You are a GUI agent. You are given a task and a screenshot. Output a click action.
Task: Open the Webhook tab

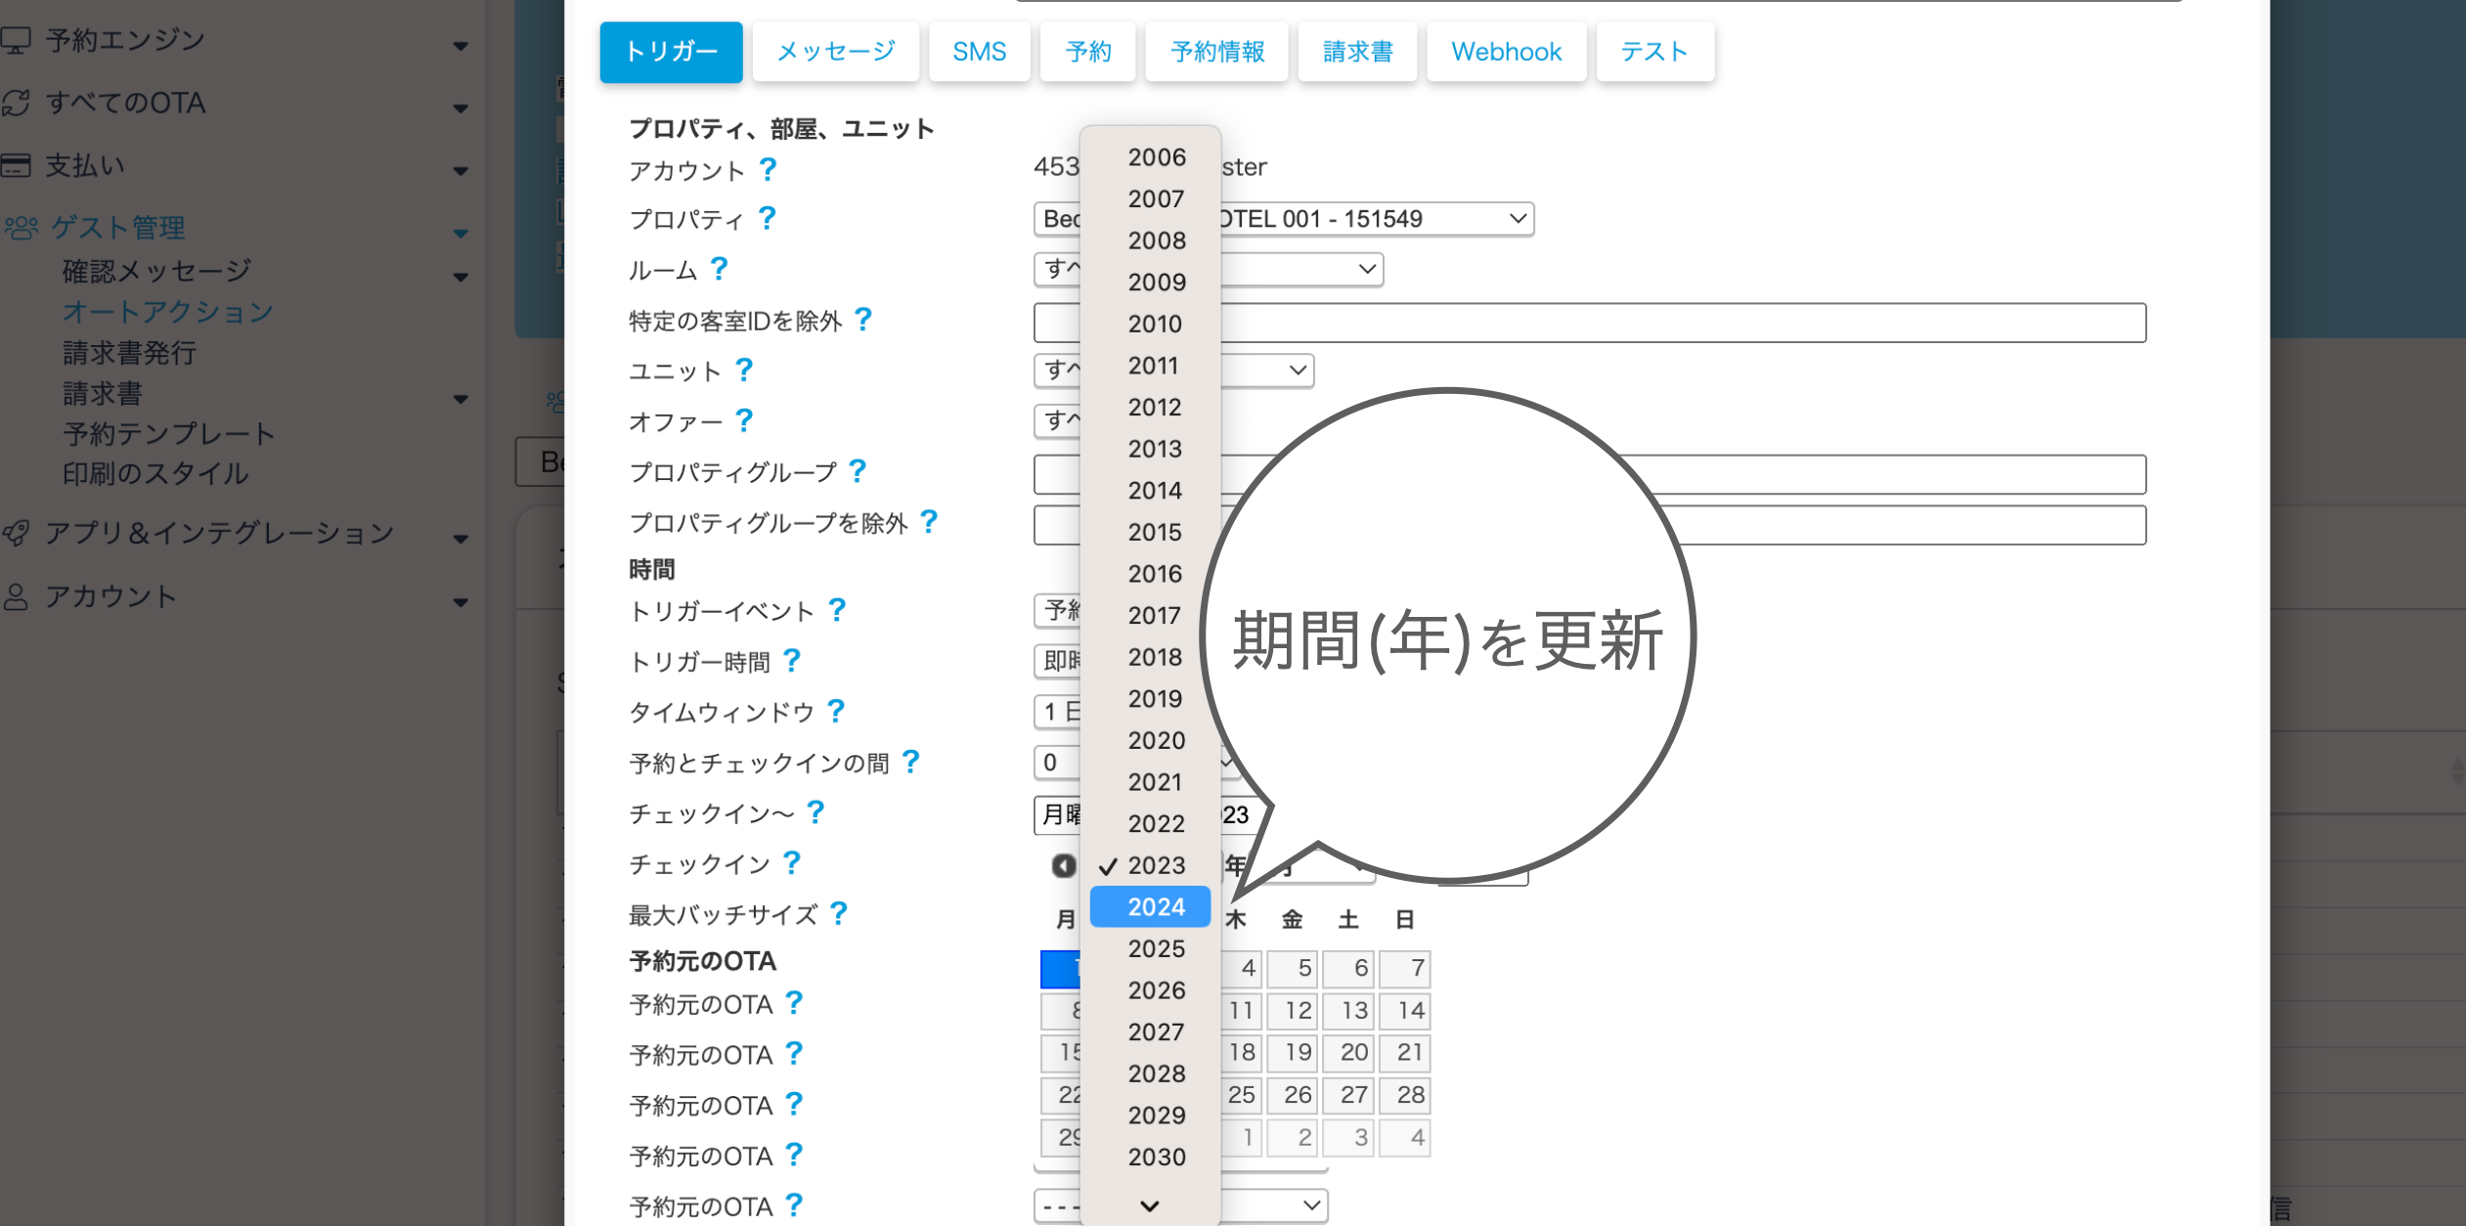(x=1505, y=52)
